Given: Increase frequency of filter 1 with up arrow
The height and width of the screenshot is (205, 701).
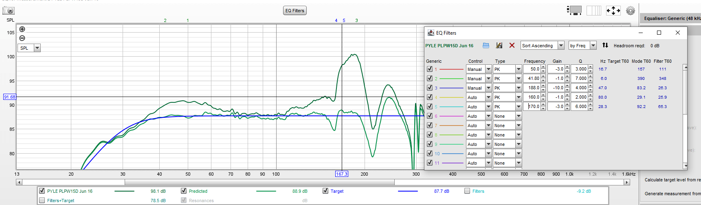Looking at the screenshot, I should click(x=543, y=67).
